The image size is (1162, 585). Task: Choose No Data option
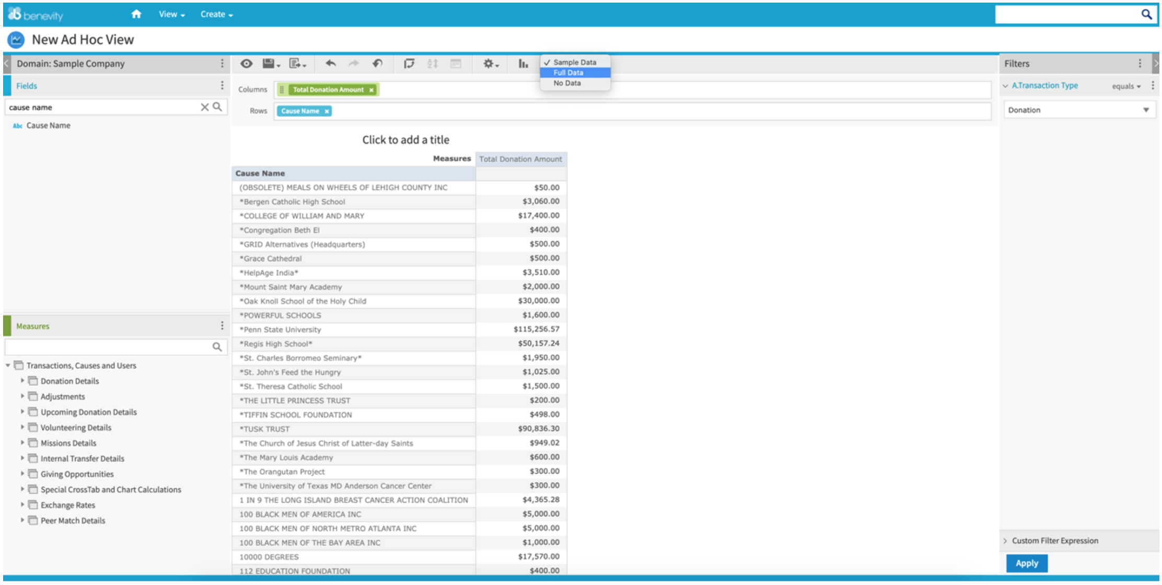575,83
